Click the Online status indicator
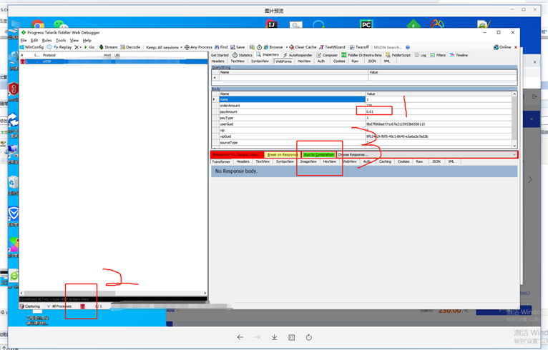The width and height of the screenshot is (548, 350). 502,47
